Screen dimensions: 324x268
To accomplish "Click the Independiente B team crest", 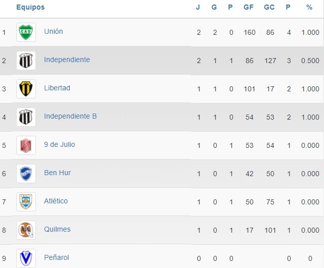I will (x=26, y=117).
